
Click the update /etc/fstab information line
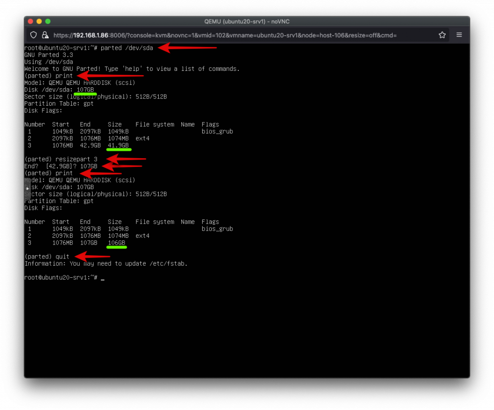[106, 263]
